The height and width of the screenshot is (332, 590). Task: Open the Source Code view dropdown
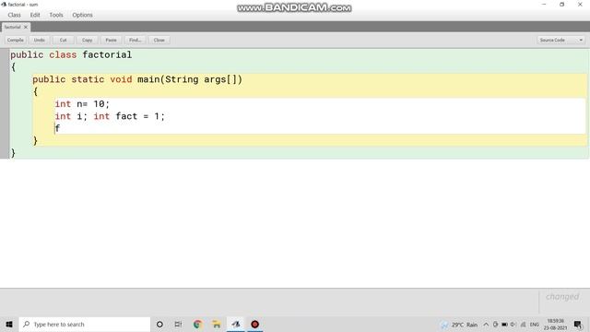560,40
